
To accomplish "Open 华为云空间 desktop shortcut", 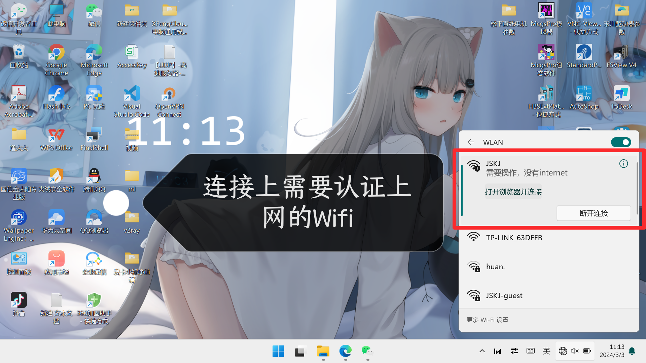I will (57, 222).
